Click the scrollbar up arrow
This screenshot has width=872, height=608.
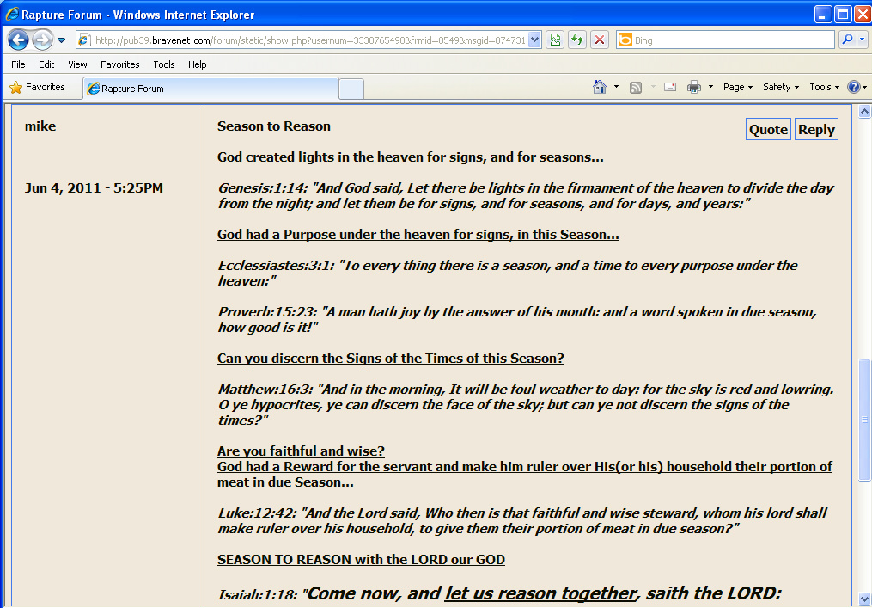point(865,111)
